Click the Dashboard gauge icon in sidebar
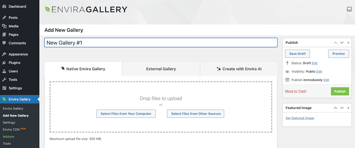355x148 pixels. point(4,6)
